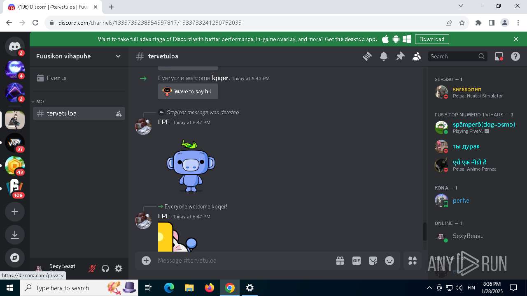This screenshot has width=527, height=296.
Task: Expand the Fuusikon vihapuhe server menu
Action: point(79,56)
